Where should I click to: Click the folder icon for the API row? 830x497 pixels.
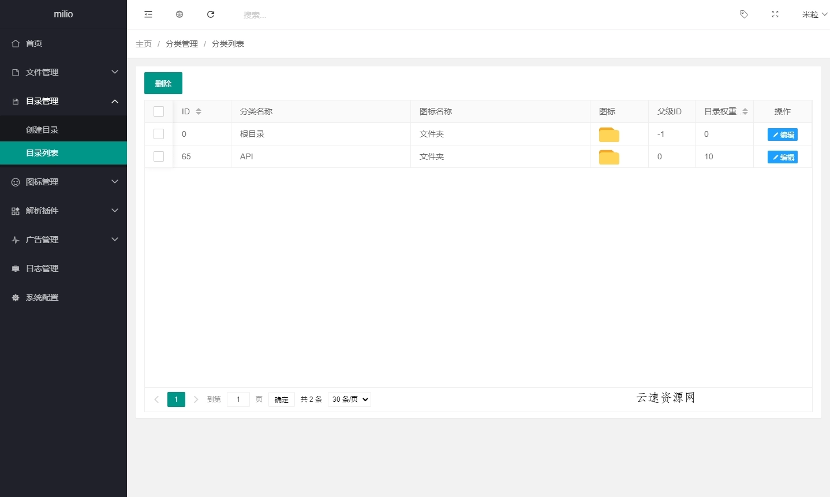click(x=608, y=156)
